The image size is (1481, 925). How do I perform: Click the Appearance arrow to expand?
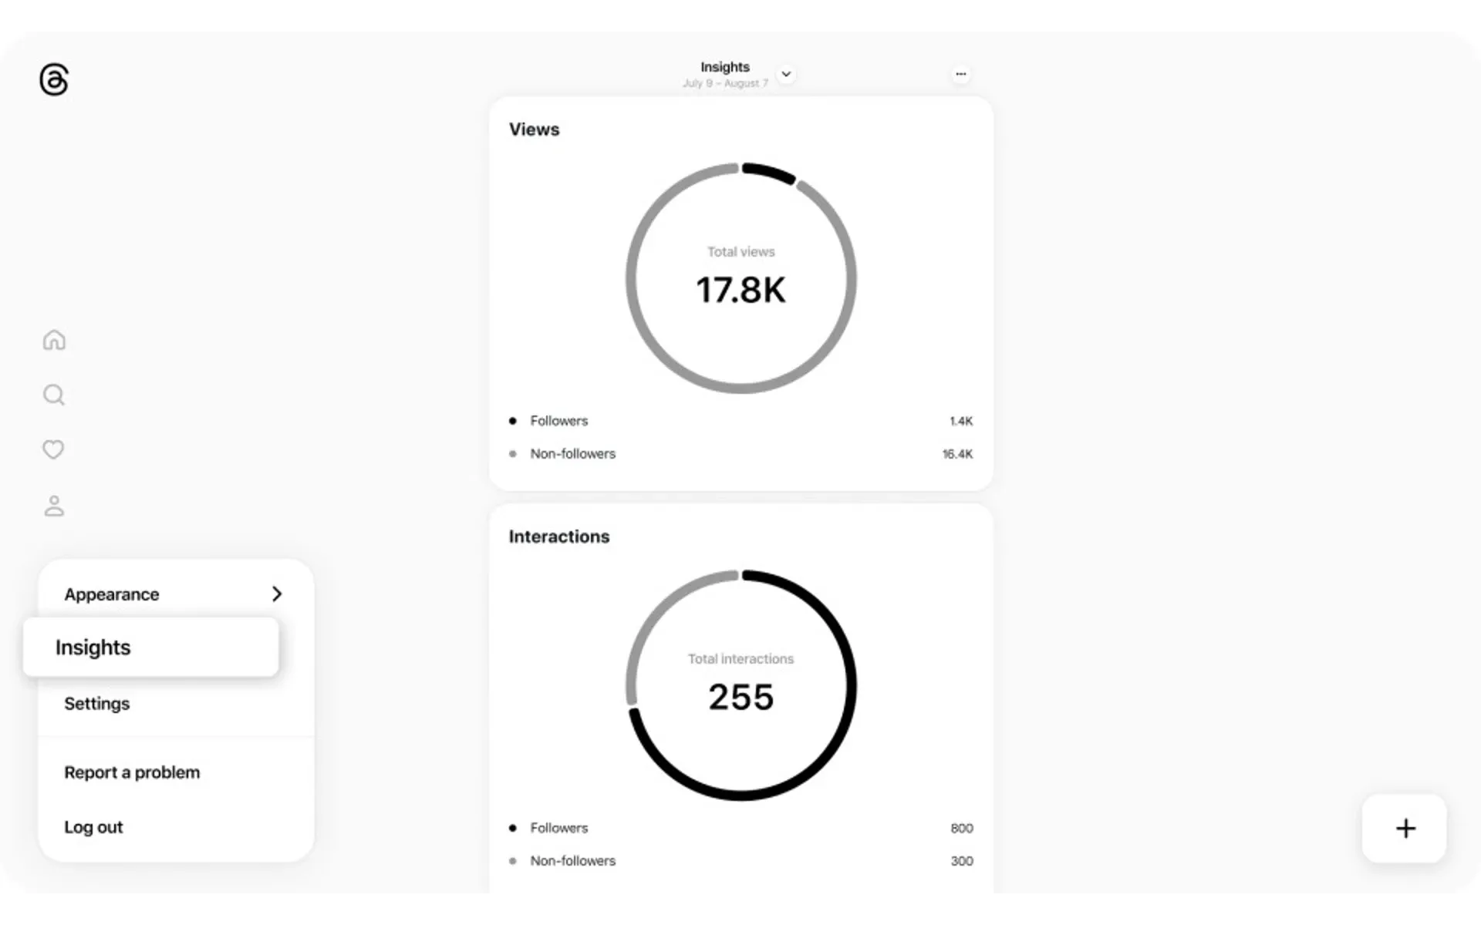point(276,594)
